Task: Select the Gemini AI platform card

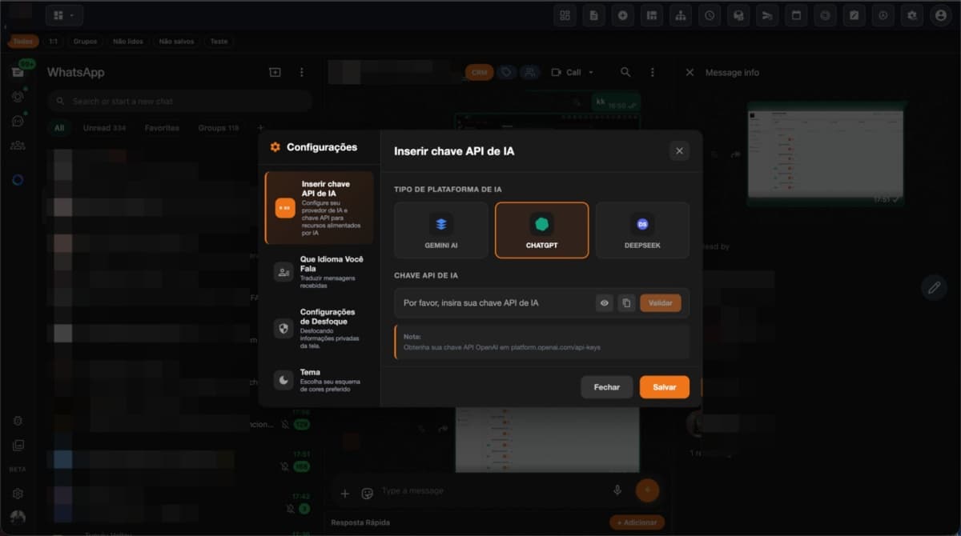Action: point(441,230)
